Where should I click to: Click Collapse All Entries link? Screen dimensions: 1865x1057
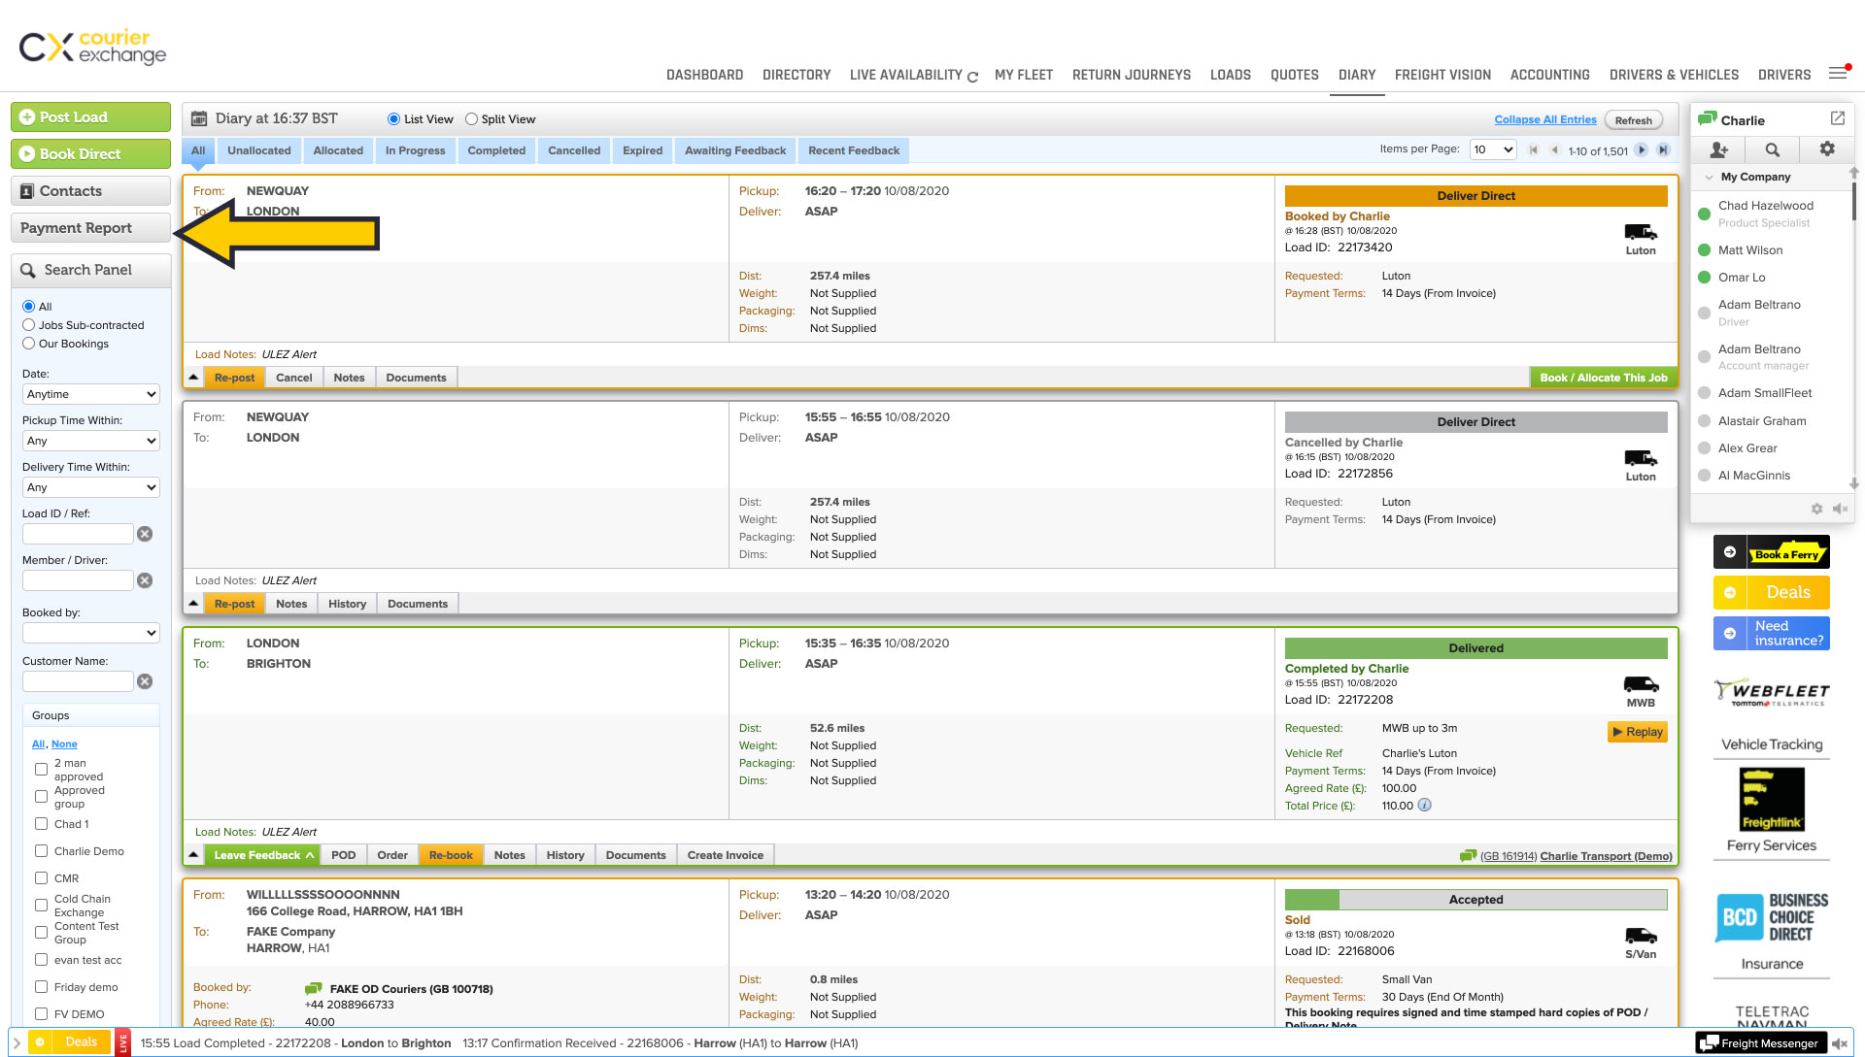pos(1544,119)
